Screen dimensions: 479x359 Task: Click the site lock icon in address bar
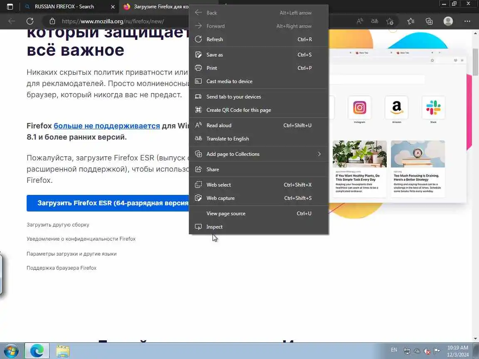[x=52, y=21]
